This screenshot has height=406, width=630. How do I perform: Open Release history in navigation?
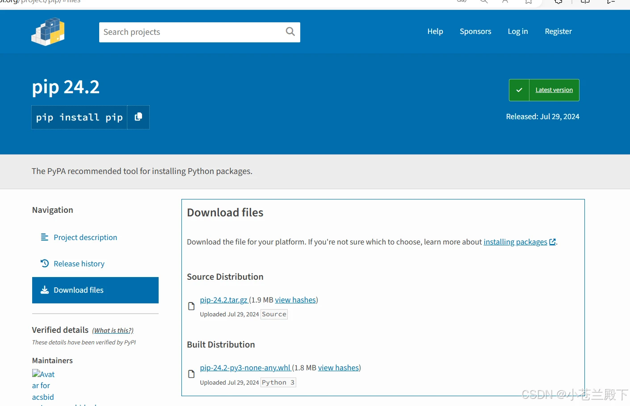79,264
